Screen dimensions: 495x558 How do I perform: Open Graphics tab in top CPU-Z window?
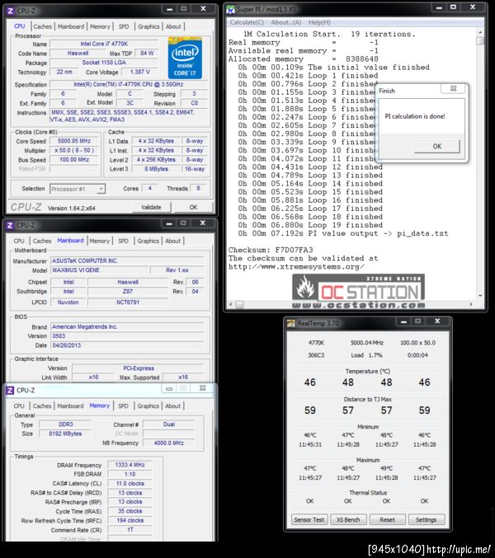click(148, 26)
